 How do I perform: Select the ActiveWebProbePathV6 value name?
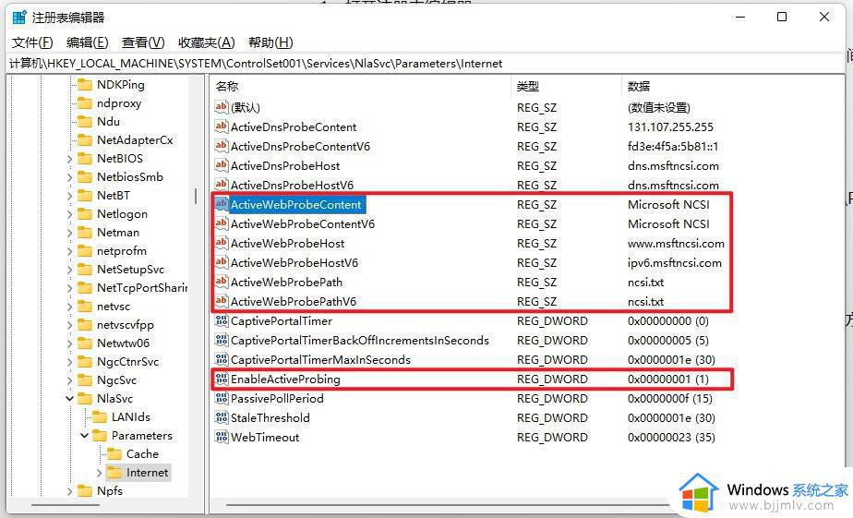(x=294, y=301)
